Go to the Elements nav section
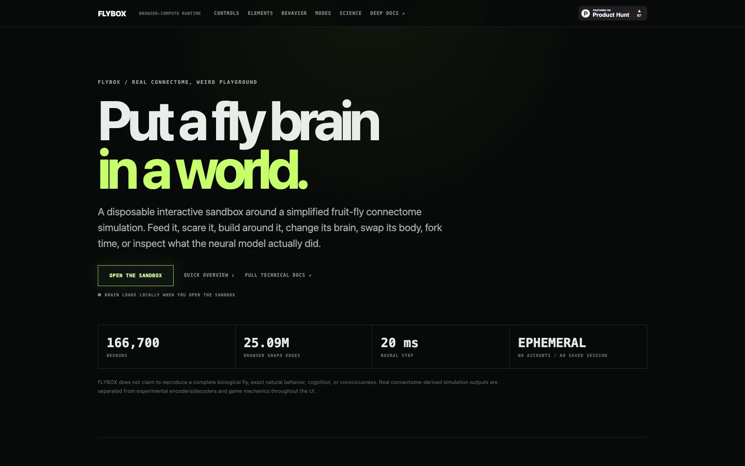The height and width of the screenshot is (466, 745). click(260, 14)
